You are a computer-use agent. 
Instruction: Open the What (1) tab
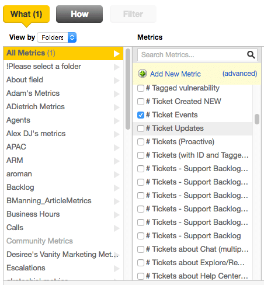coord(26,14)
